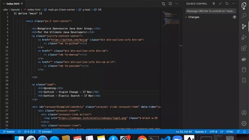Click the 'Upcoming' h3 text
Viewport: 249px width, 140px height.
pyautogui.click(x=49, y=88)
